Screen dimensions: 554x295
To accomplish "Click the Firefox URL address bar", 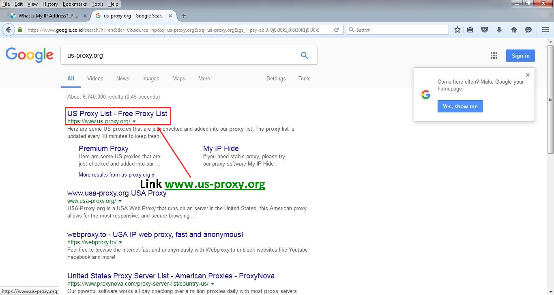I will tap(174, 30).
